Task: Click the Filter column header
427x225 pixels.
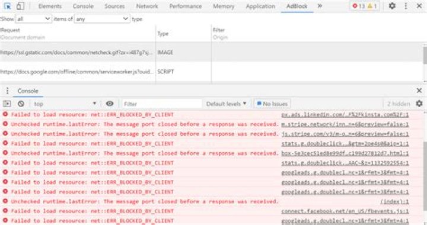Action: (x=219, y=30)
